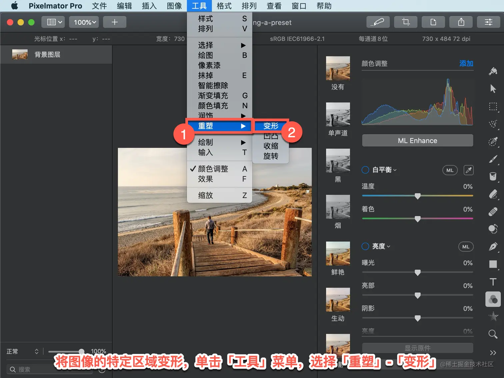Click the document page toolbar button
The width and height of the screenshot is (504, 378).
tap(433, 22)
